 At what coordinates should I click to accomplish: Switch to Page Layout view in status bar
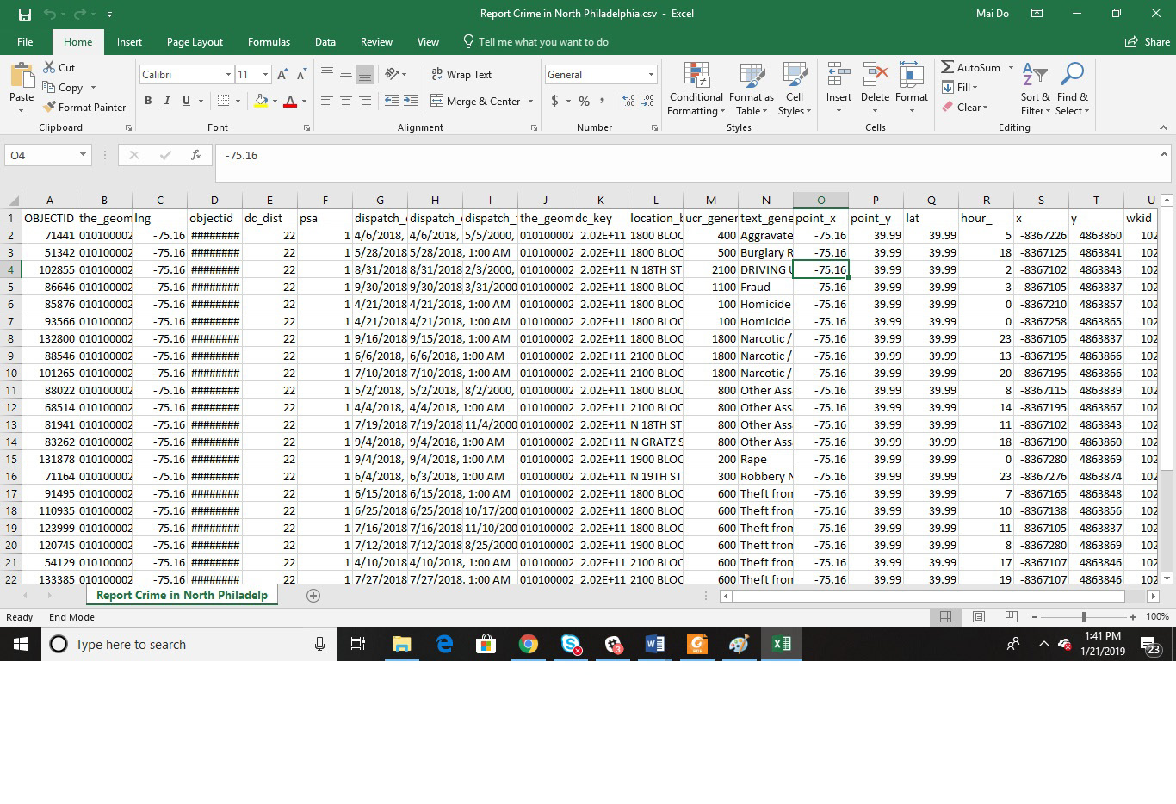(978, 616)
